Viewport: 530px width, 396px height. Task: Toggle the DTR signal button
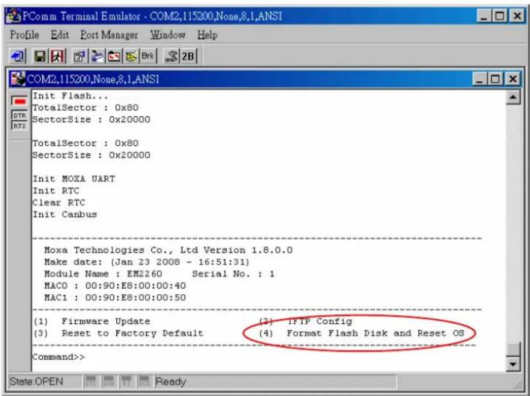19,115
